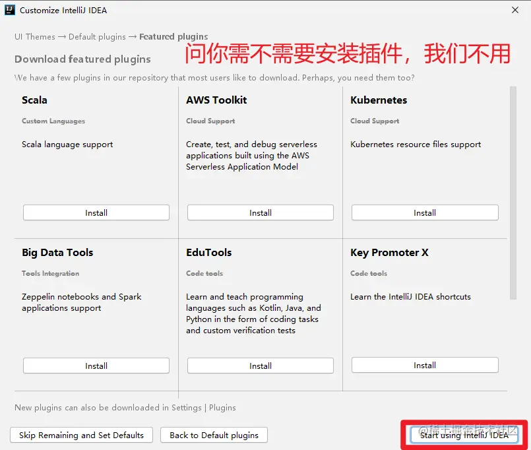Click Learn the IntelliJ IDEA shortcuts text

pos(410,297)
